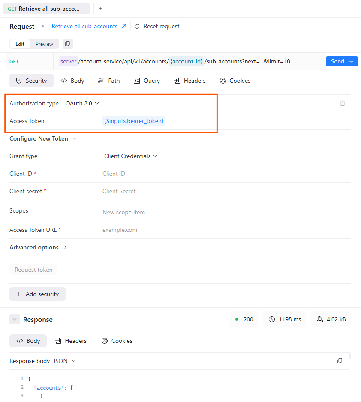The image size is (361, 402).
Task: Expand Advanced options
Action: 38,247
